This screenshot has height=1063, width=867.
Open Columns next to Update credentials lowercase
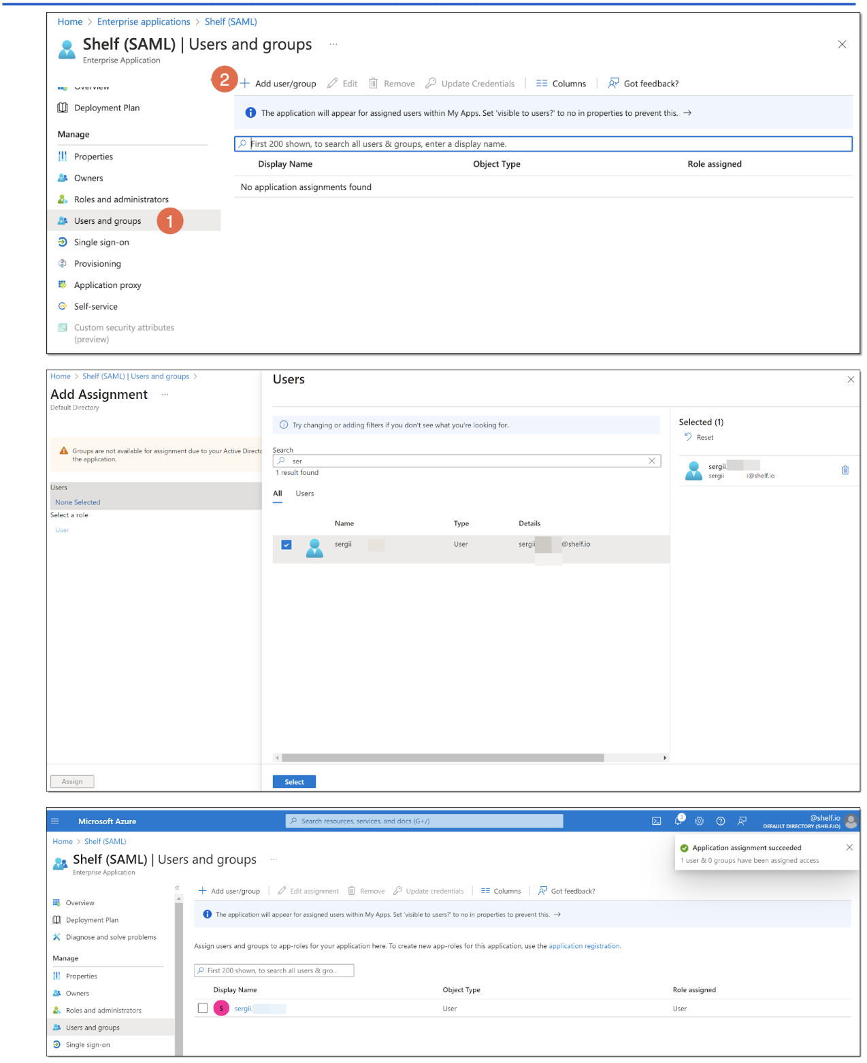tap(501, 891)
